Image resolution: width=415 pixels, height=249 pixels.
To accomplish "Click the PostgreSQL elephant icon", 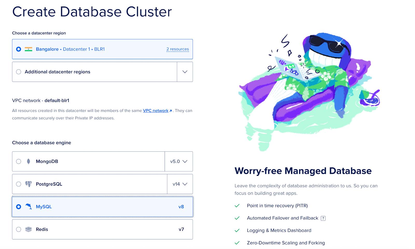I will (28, 184).
